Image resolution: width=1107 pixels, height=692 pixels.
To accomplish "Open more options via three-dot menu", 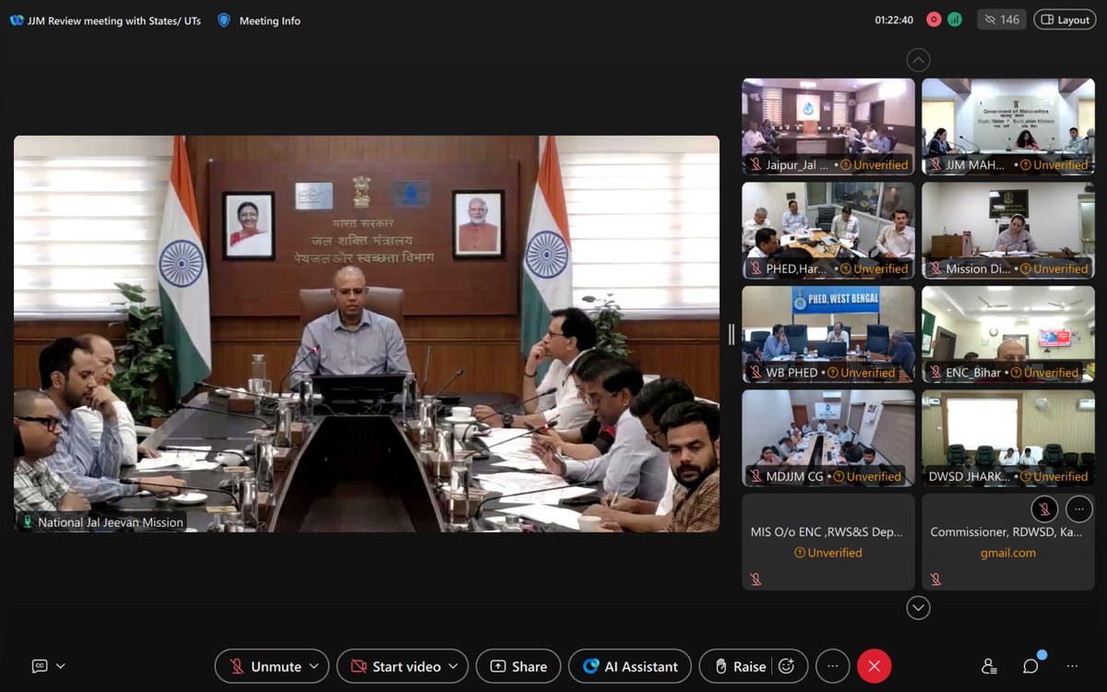I will pyautogui.click(x=832, y=665).
